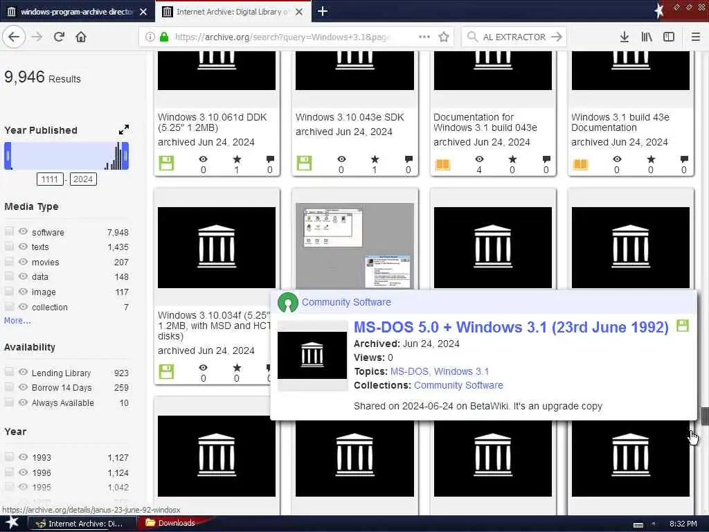Toggle eye icon next to collection

point(23,306)
